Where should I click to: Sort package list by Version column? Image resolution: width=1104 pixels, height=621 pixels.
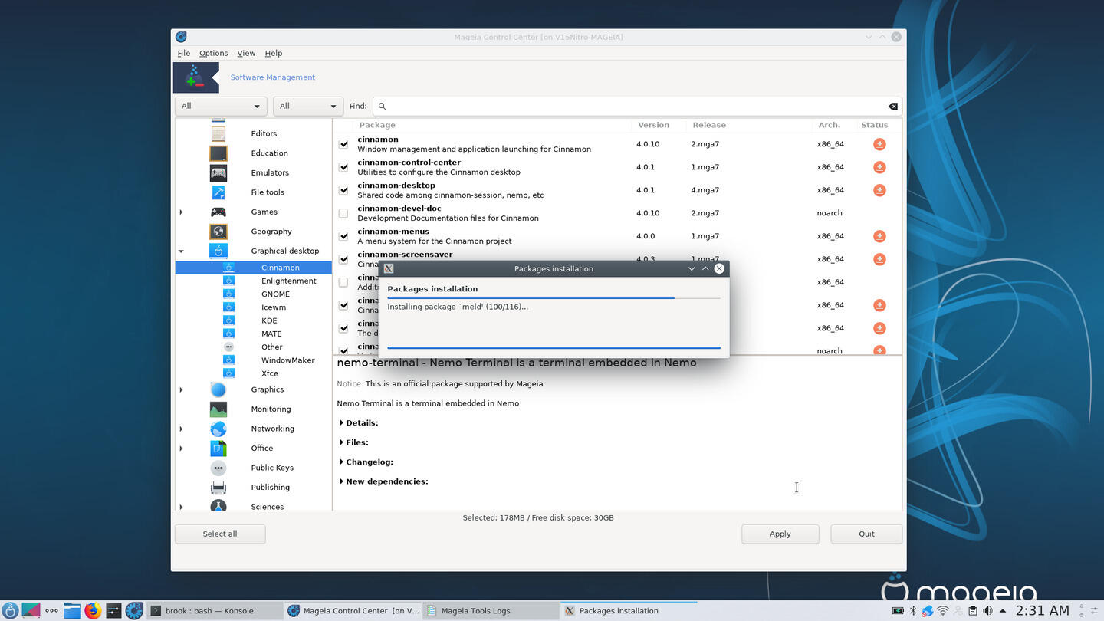click(x=653, y=125)
